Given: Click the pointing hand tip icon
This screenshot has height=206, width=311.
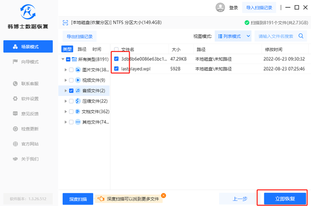Looking at the screenshot, I should tap(101, 199).
